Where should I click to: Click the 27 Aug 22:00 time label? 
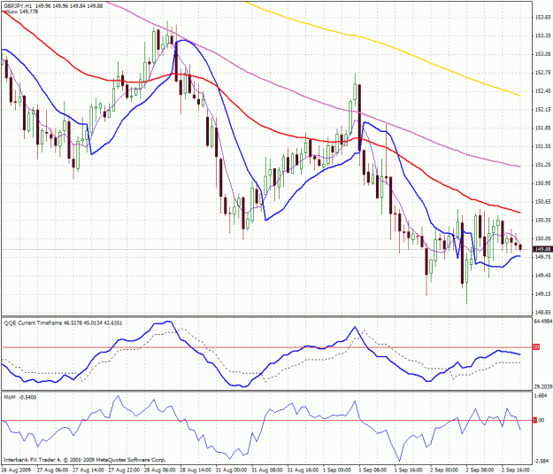pyautogui.click(x=124, y=470)
